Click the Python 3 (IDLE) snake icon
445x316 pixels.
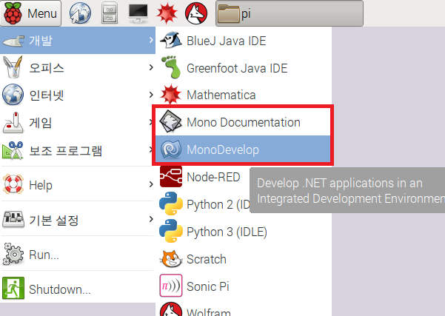point(171,232)
